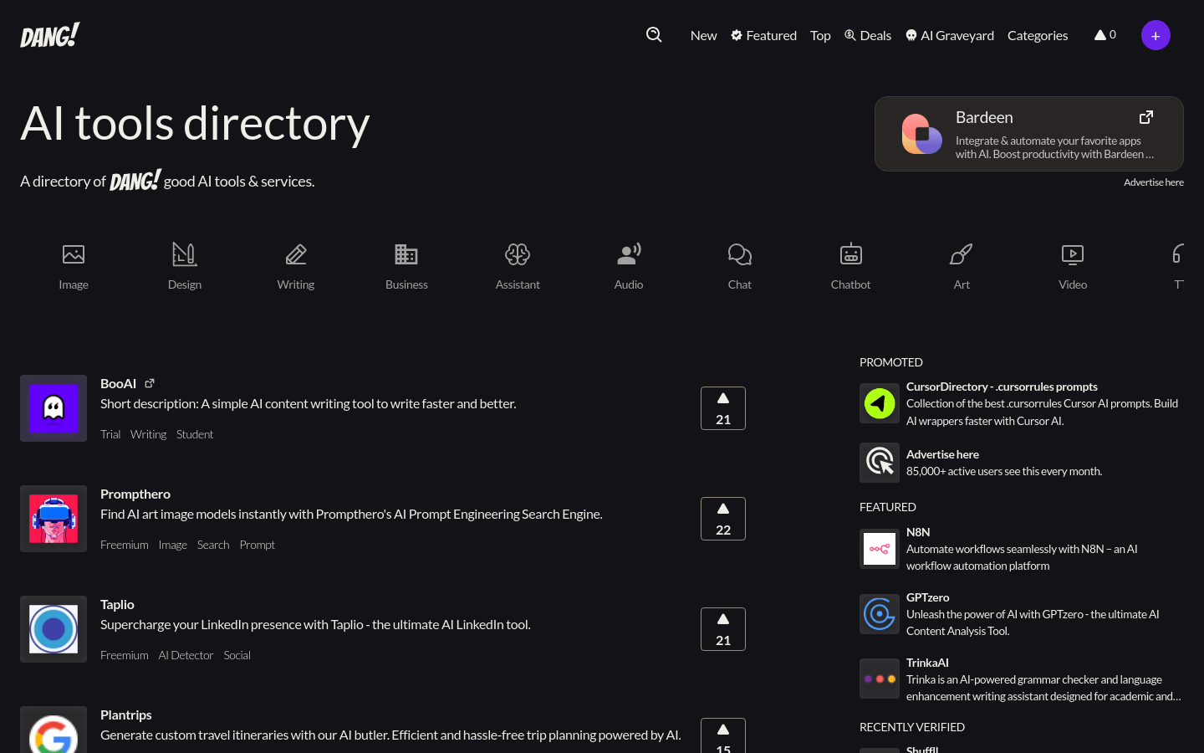The width and height of the screenshot is (1204, 753).
Task: Upvote BooAI with 21 votes
Action: tap(723, 408)
